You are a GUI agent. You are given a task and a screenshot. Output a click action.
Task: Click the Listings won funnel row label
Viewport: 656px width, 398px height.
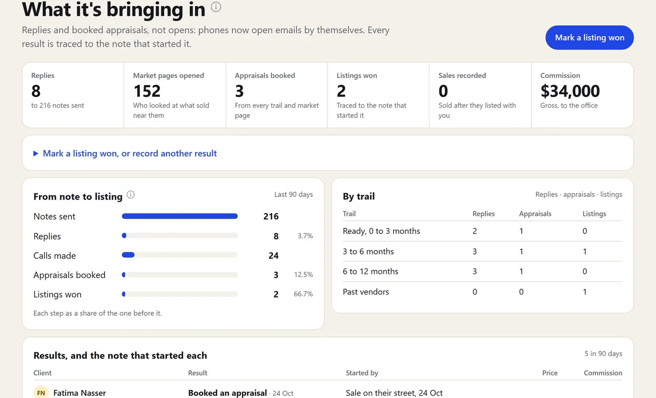point(57,294)
